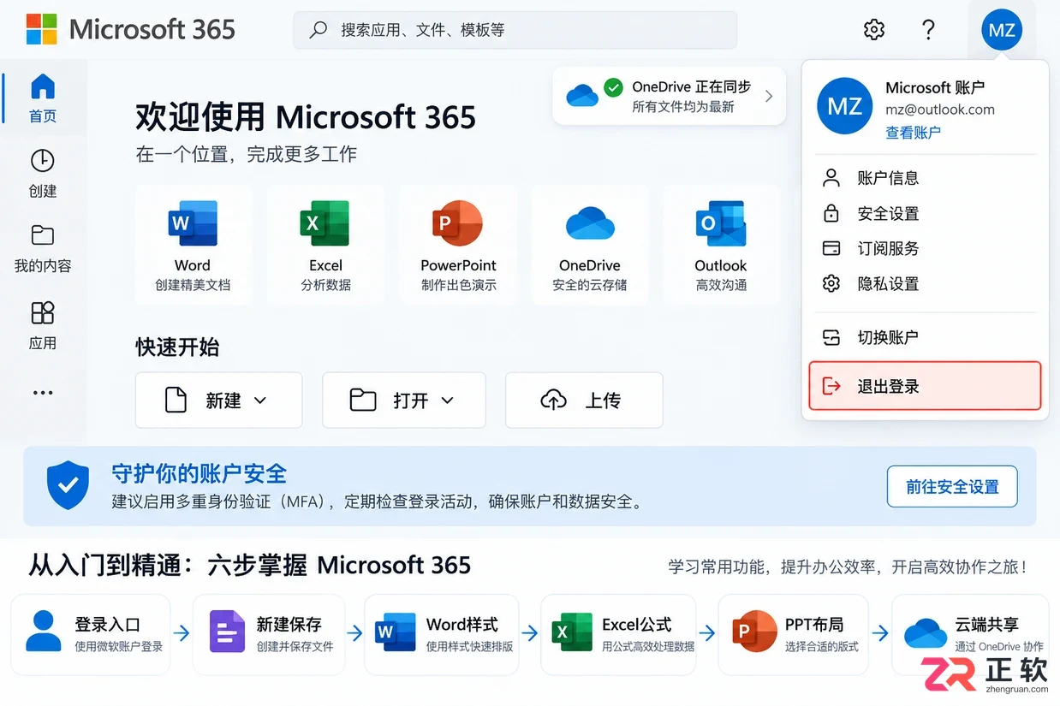The image size is (1060, 706).
Task: Expand the OneDrive 正在同步 chevron
Action: tap(769, 96)
